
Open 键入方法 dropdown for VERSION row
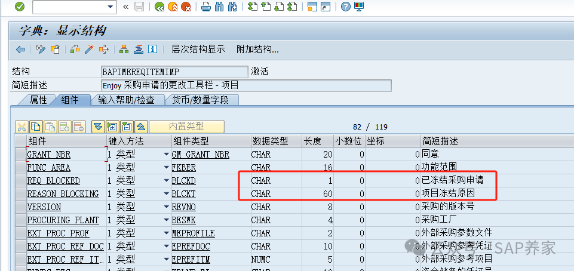[x=167, y=207]
